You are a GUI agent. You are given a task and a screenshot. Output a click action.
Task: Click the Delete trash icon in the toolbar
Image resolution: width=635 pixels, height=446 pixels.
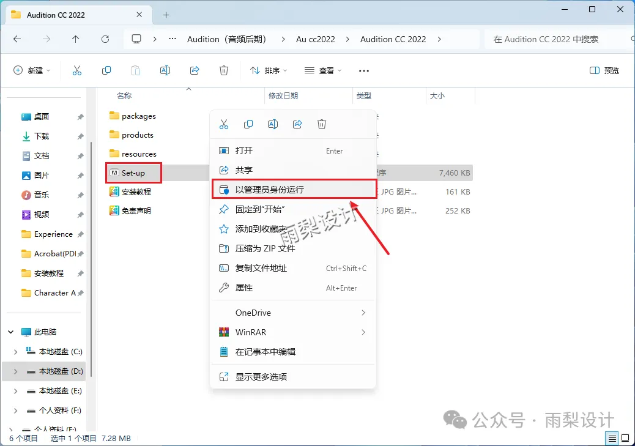point(223,70)
